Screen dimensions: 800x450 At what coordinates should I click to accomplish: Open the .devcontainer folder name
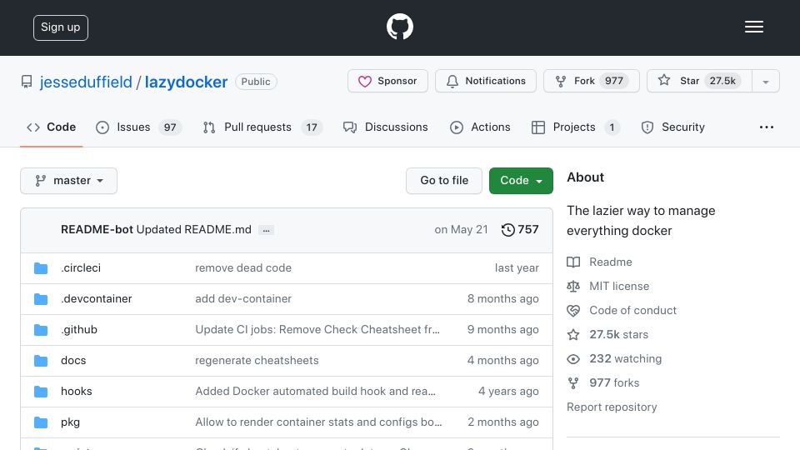coord(97,299)
